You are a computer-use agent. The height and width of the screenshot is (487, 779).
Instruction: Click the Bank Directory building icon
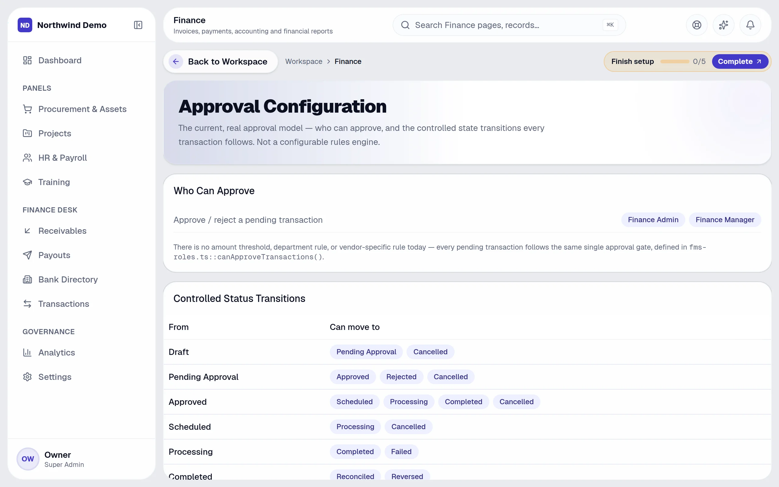pos(27,280)
